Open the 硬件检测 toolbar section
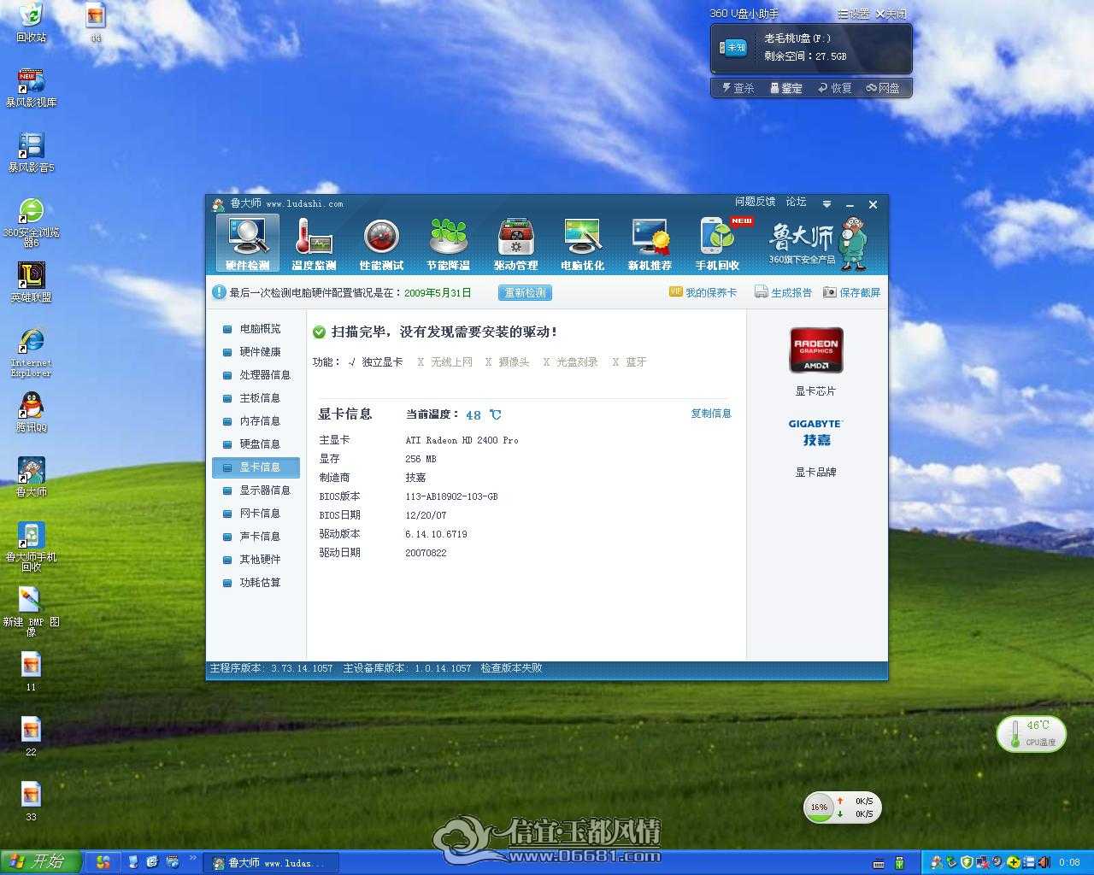This screenshot has width=1094, height=875. click(x=247, y=244)
